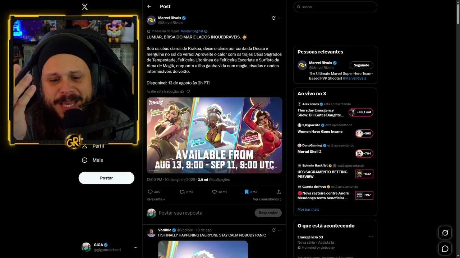Toggle the Seguindo follow button
The image size is (460, 258).
[362, 65]
